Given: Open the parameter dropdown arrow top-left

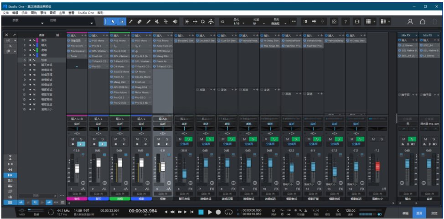Looking at the screenshot, I should pyautogui.click(x=42, y=23).
